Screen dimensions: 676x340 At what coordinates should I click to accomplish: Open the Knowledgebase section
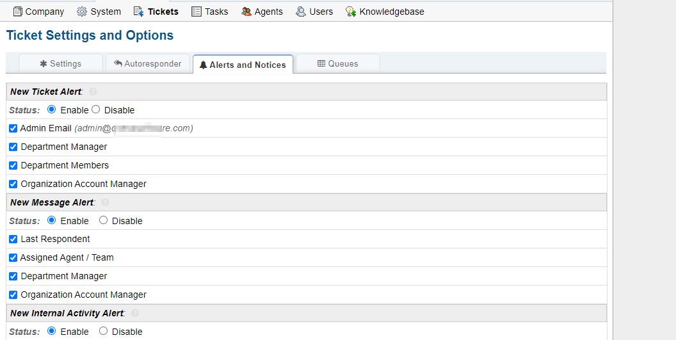[x=384, y=12]
